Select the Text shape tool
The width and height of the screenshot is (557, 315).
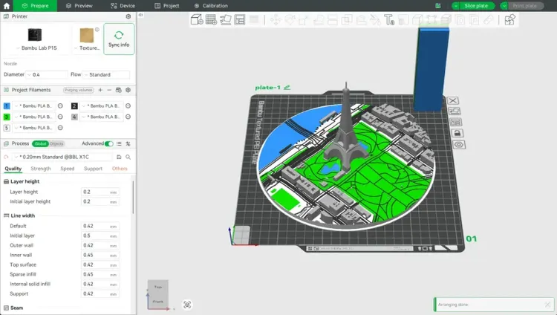389,20
